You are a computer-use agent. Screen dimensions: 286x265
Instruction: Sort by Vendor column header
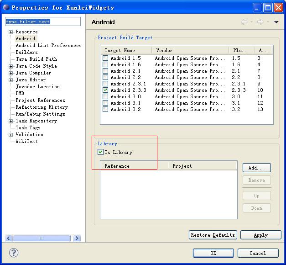point(190,50)
